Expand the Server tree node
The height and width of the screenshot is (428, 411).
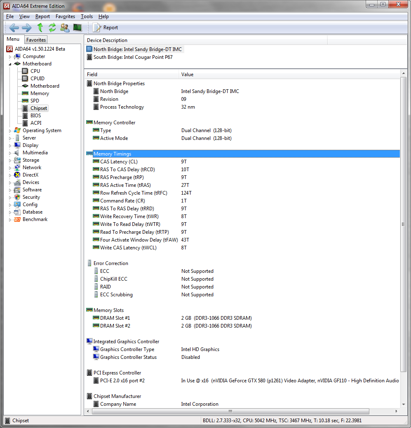click(x=10, y=138)
